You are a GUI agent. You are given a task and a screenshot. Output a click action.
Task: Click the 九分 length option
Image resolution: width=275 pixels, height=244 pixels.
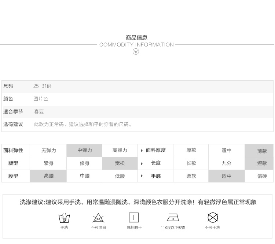tap(226, 163)
